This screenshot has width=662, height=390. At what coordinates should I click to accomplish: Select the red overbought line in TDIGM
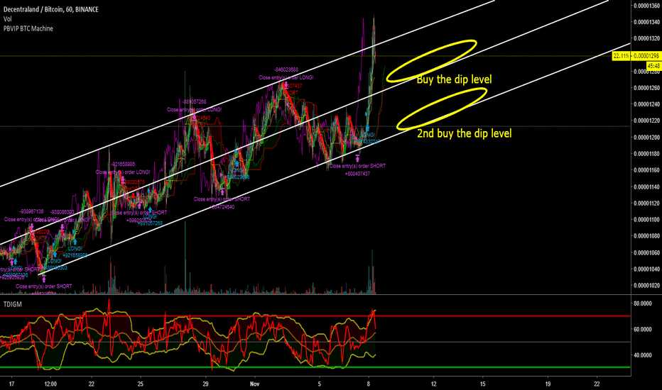(315, 316)
